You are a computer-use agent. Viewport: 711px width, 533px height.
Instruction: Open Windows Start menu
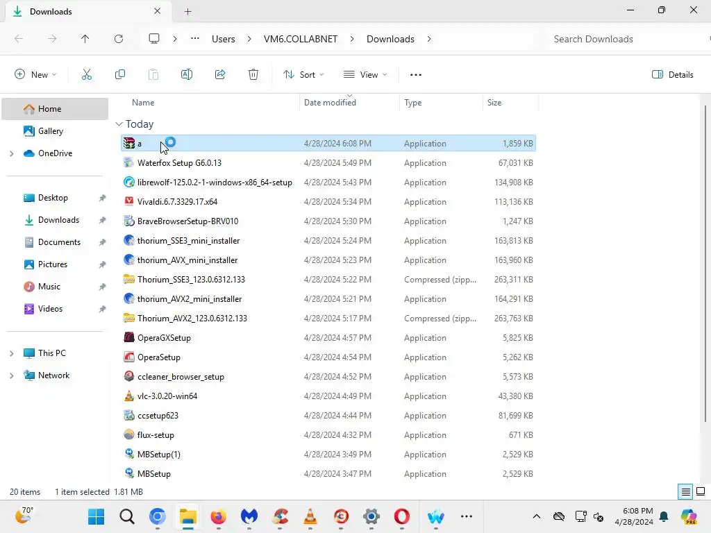coord(96,516)
